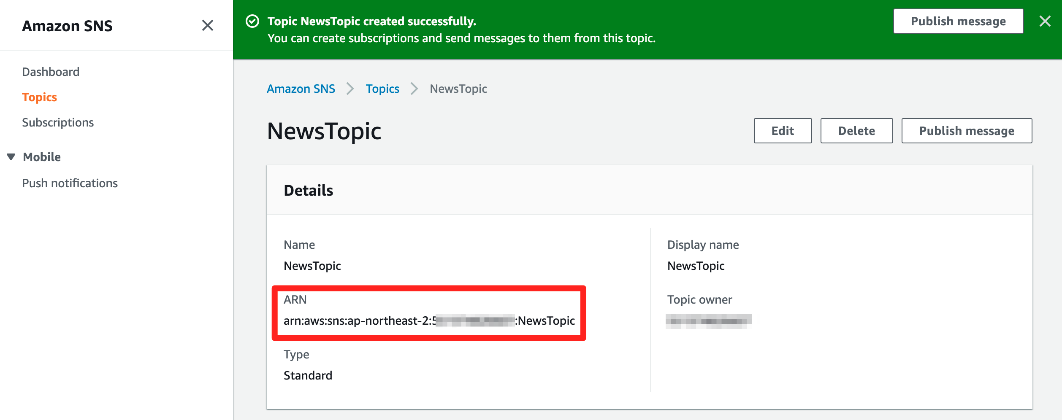Viewport: 1062px width, 420px height.
Task: Click the Edit button for NewsTopic
Action: click(783, 131)
